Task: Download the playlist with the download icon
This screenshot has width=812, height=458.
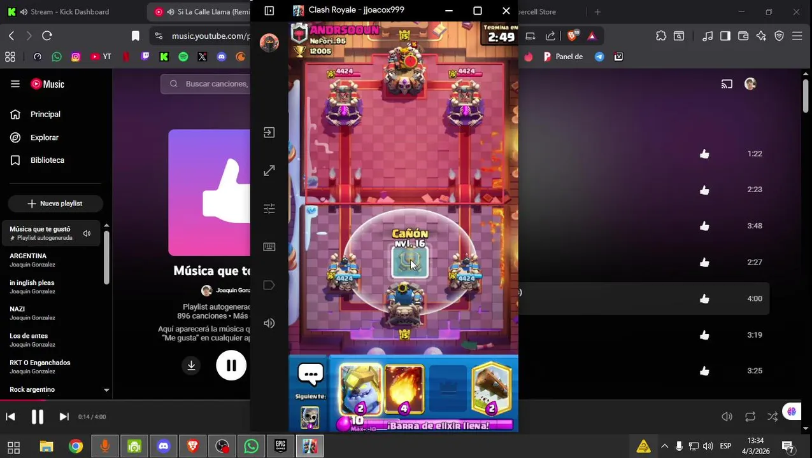Action: coord(191,366)
